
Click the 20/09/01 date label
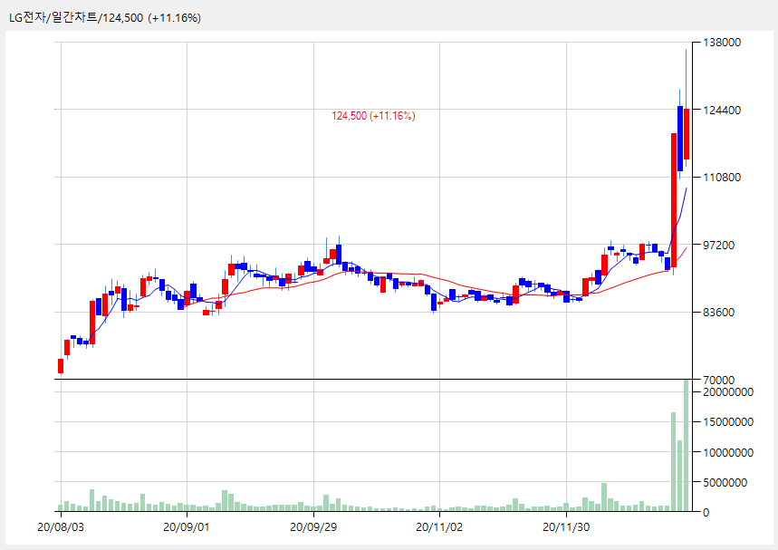click(x=187, y=527)
